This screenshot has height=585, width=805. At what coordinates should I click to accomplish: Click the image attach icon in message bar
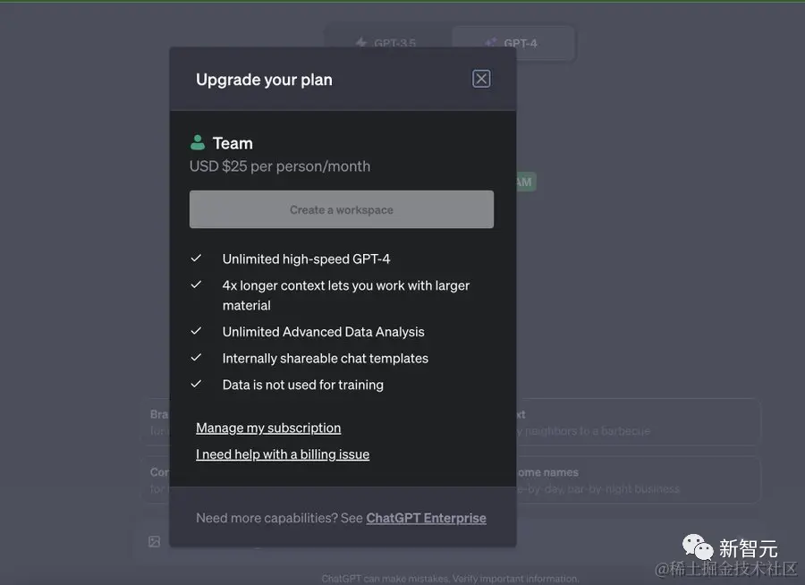pyautogui.click(x=154, y=541)
